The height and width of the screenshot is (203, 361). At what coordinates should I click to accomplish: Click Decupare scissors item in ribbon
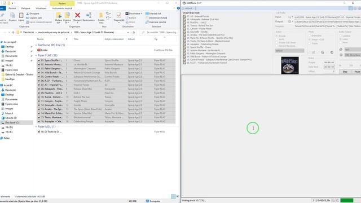[x=33, y=14]
